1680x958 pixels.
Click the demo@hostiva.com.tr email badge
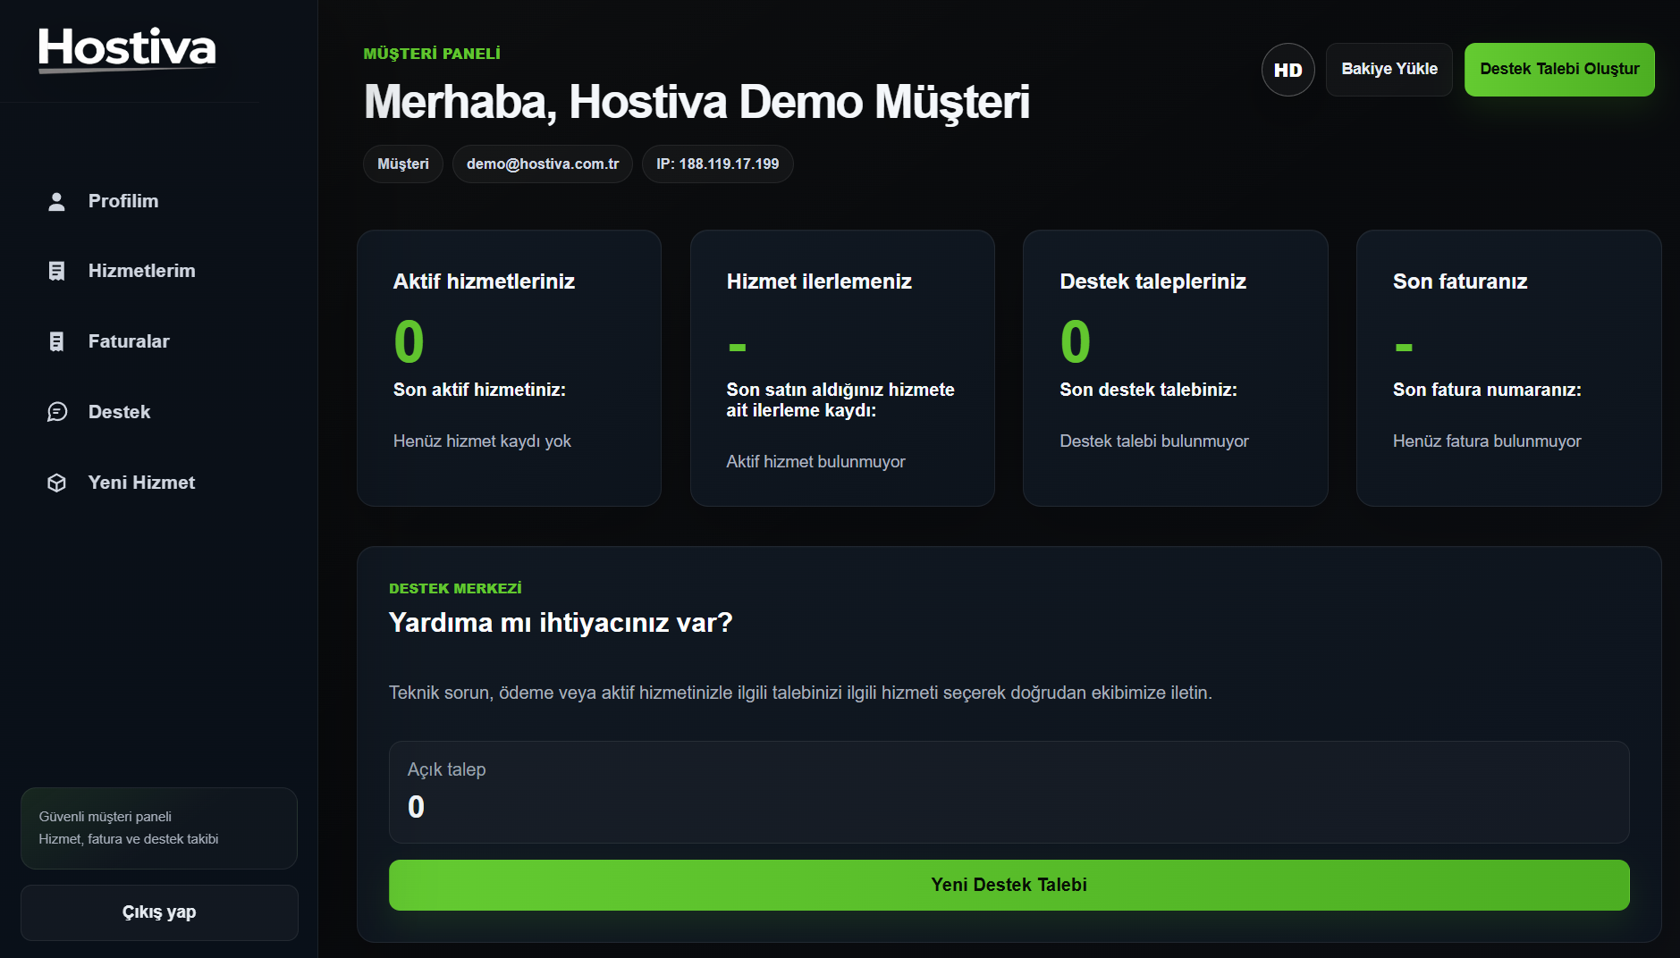tap(543, 164)
